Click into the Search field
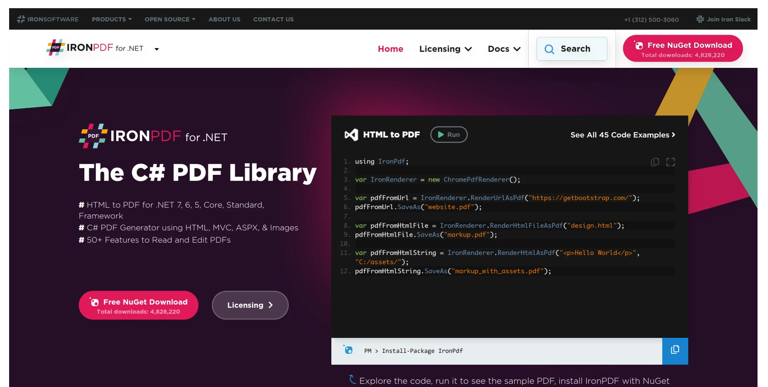This screenshot has width=768, height=387. pos(572,49)
